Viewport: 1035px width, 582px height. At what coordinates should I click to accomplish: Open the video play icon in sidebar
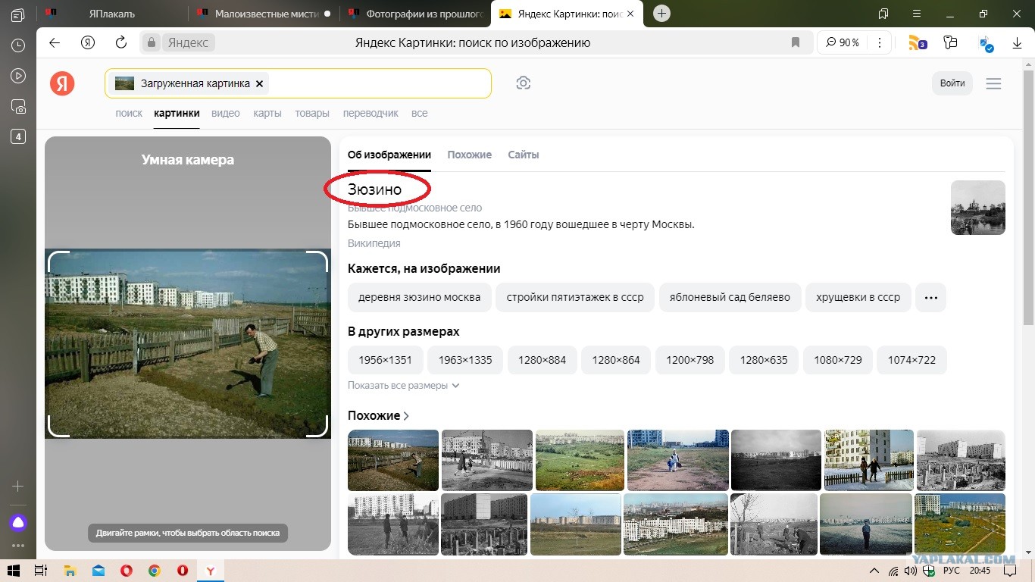tap(18, 76)
